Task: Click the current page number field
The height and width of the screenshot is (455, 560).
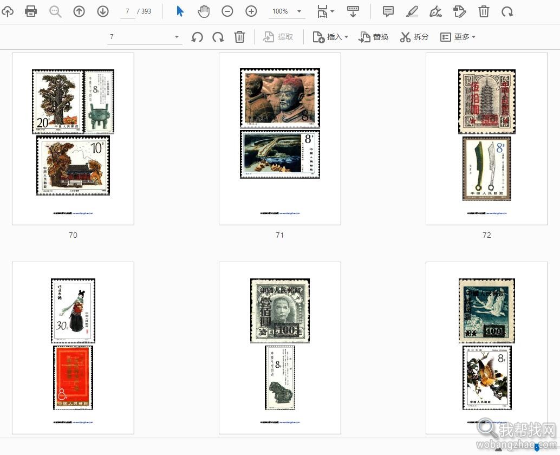Action: pyautogui.click(x=127, y=11)
